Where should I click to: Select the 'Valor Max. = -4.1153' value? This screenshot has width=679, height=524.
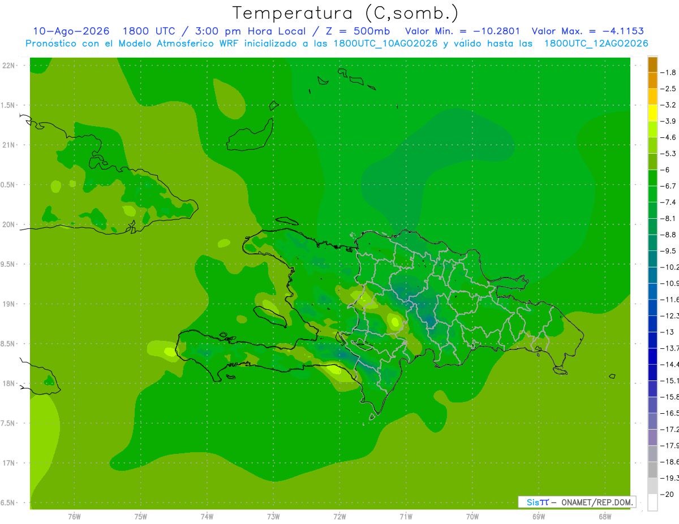tap(588, 31)
